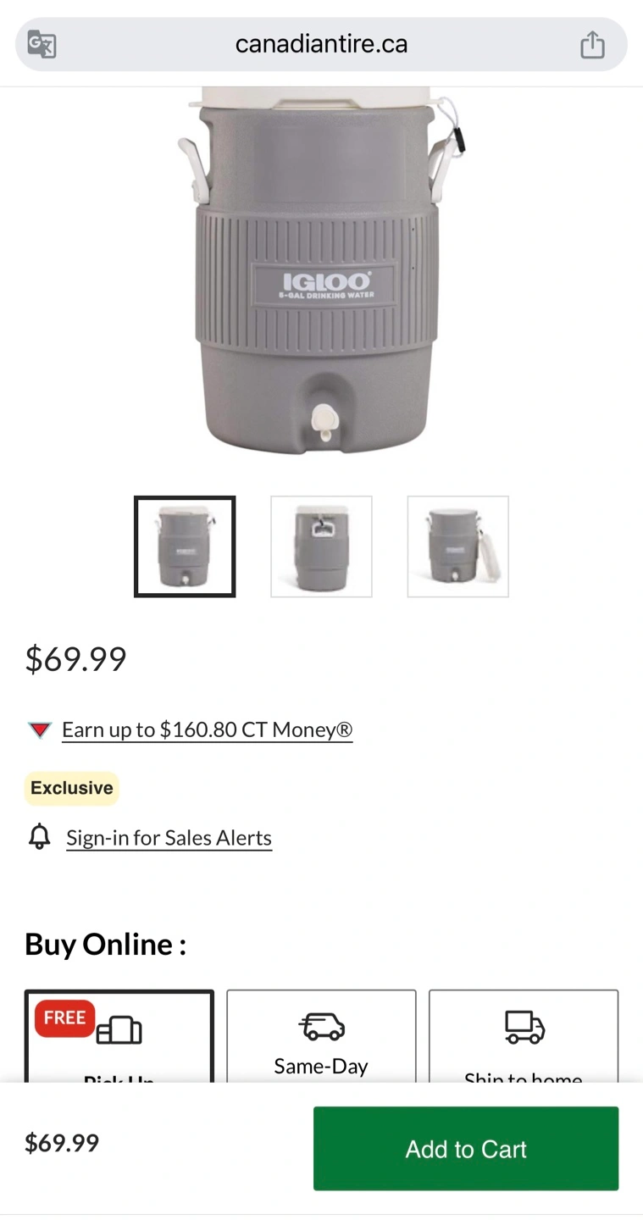Tap the translate icon in address bar
The image size is (643, 1220).
(42, 44)
